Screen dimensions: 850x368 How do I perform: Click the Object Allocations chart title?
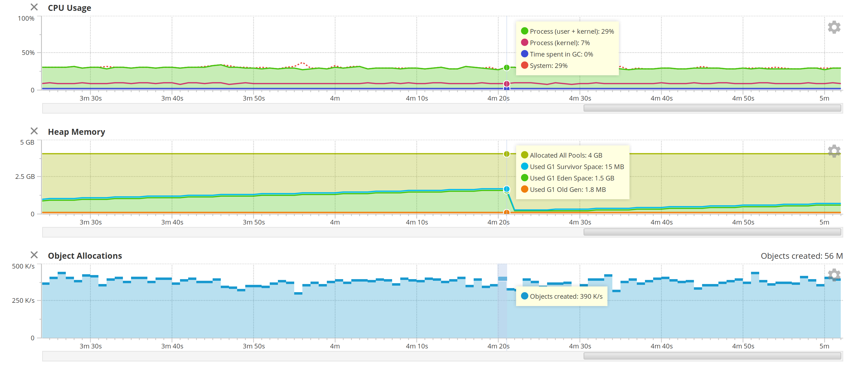coord(85,256)
